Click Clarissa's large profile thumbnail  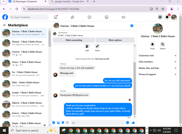tap(158, 28)
